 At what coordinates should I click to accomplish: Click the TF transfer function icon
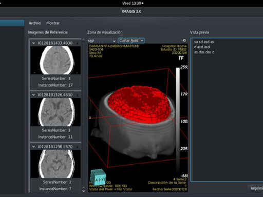(x=181, y=58)
